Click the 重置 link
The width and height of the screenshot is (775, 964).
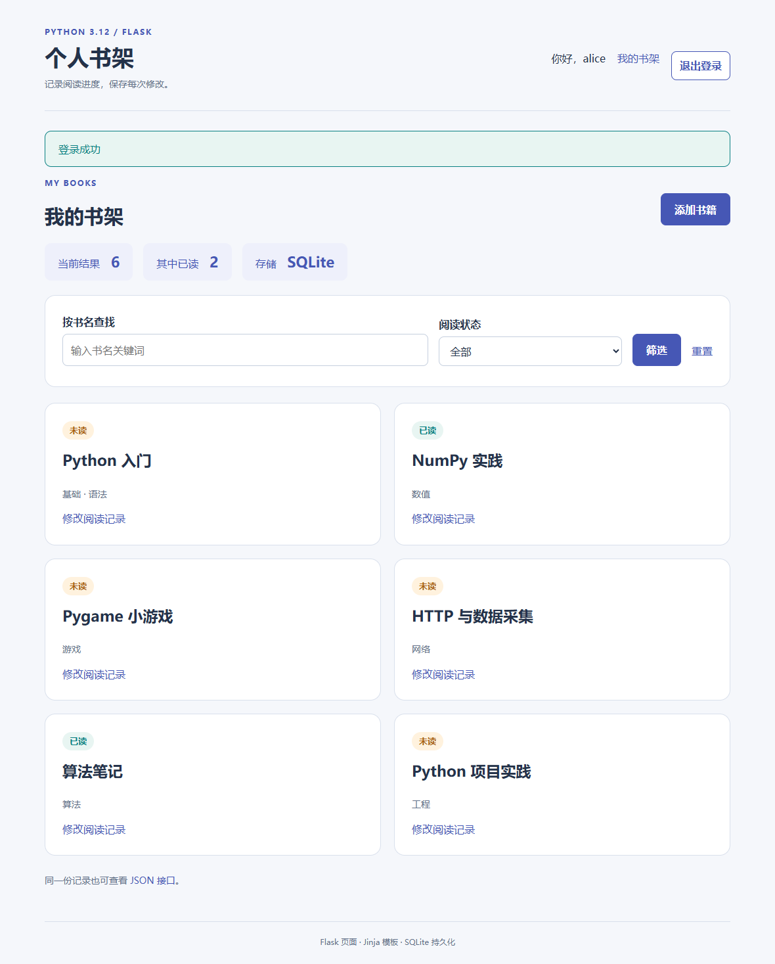click(702, 352)
